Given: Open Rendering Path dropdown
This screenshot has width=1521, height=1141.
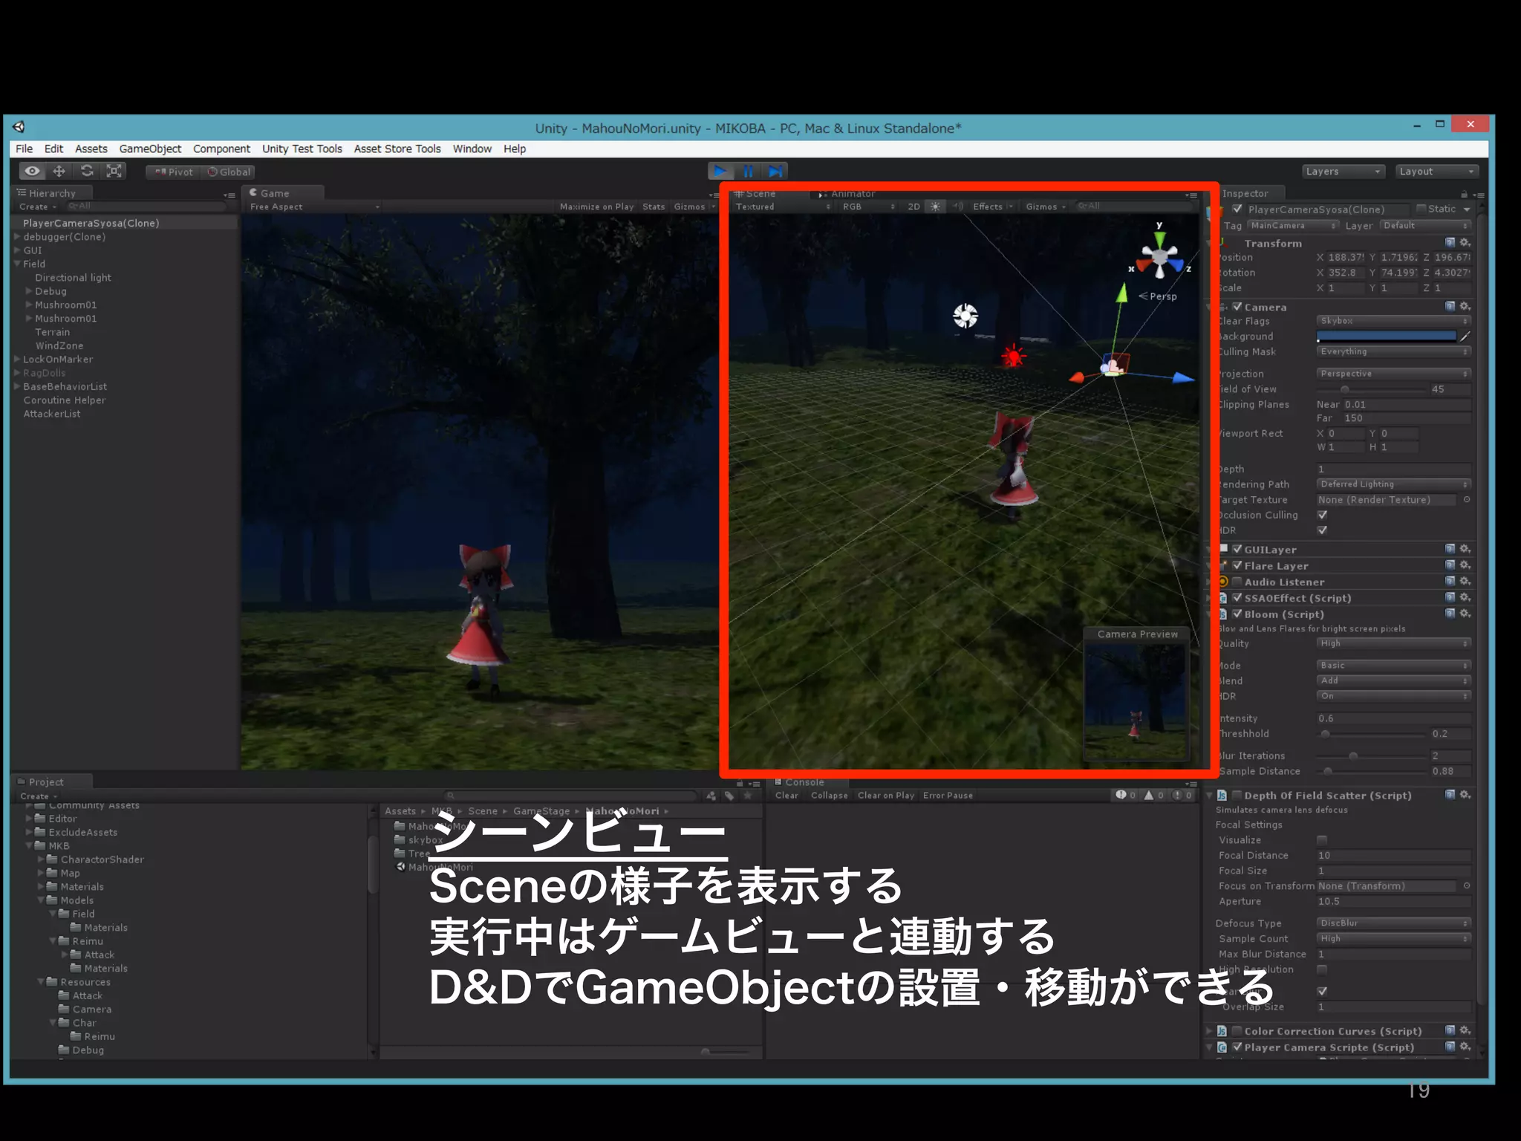Looking at the screenshot, I should click(x=1394, y=484).
